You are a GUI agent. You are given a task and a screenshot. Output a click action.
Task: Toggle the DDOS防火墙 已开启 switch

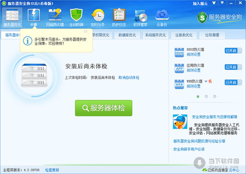tap(233, 51)
